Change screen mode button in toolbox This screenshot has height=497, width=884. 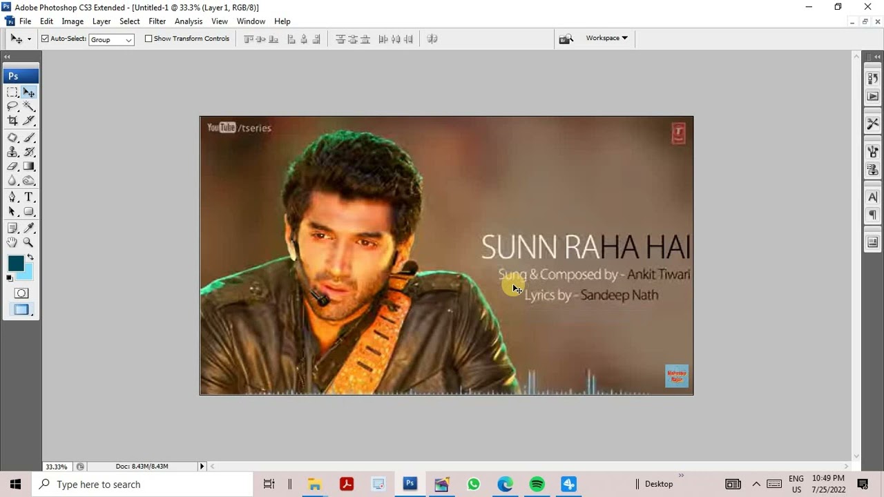pos(21,310)
